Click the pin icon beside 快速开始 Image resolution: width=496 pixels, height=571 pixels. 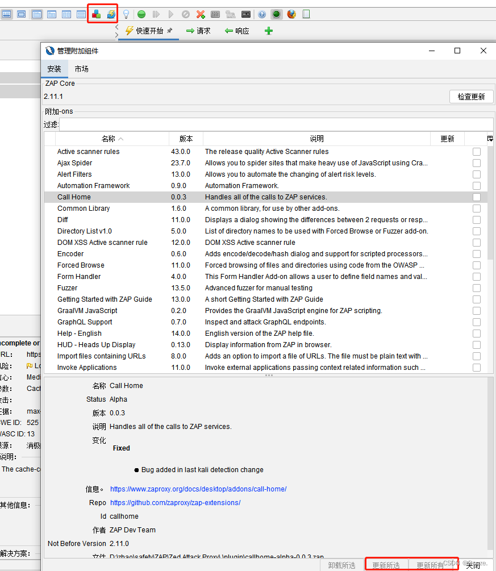pos(170,31)
